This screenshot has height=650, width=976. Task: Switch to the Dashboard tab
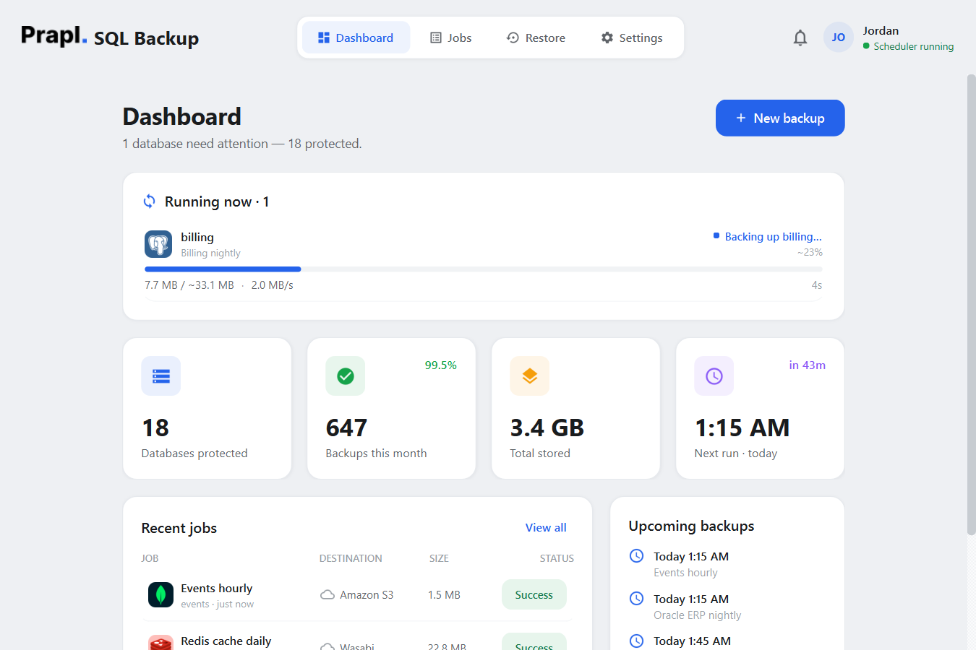(x=356, y=38)
